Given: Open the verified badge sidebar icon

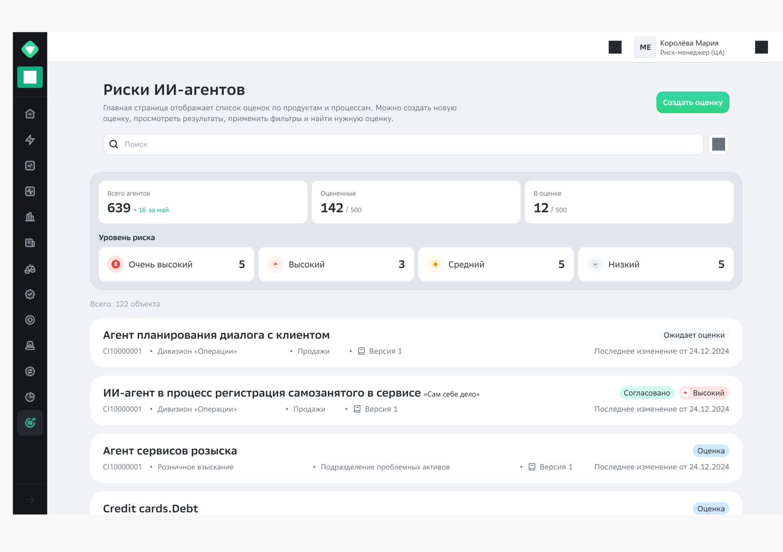Looking at the screenshot, I should (x=30, y=294).
